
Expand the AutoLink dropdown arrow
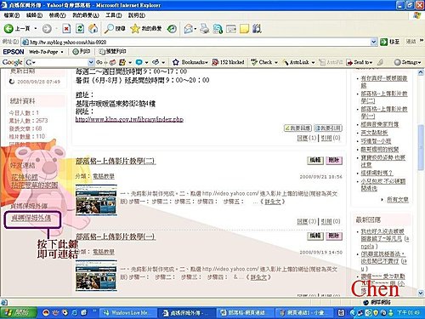(x=313, y=62)
